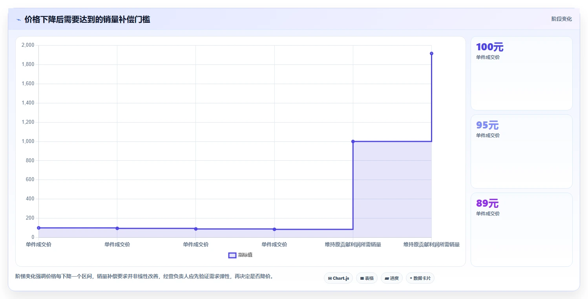This screenshot has width=588, height=299.
Task: Open the 89元 price card
Action: [521, 229]
